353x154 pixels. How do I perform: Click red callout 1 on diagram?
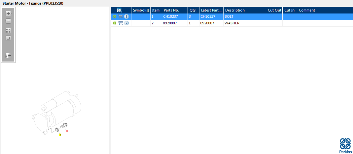coord(67,131)
